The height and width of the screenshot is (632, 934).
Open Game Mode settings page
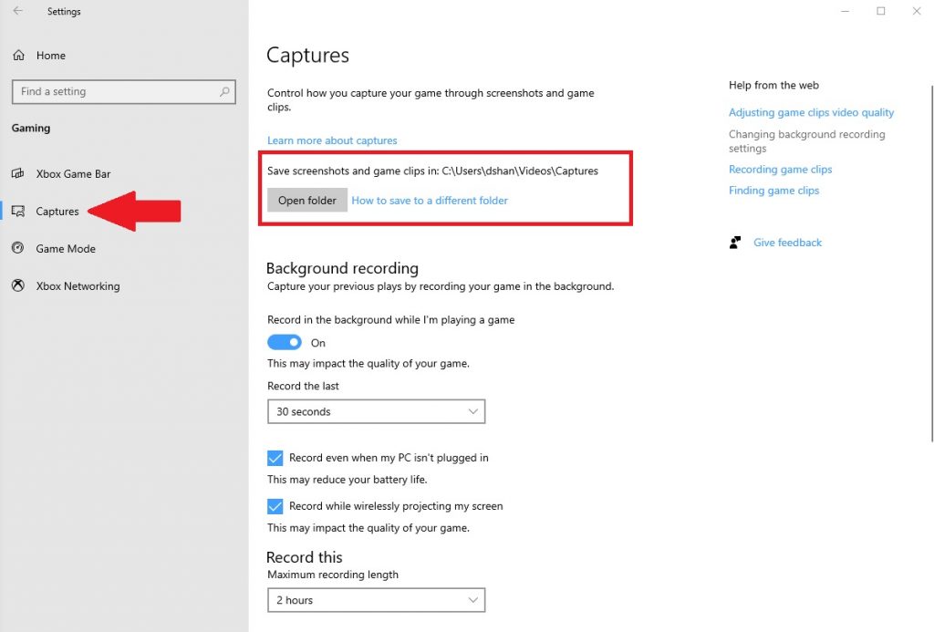(66, 249)
